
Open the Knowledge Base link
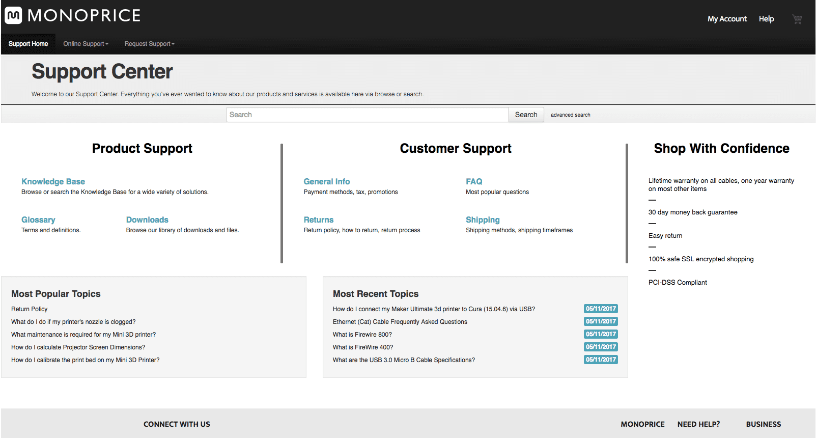pos(53,181)
